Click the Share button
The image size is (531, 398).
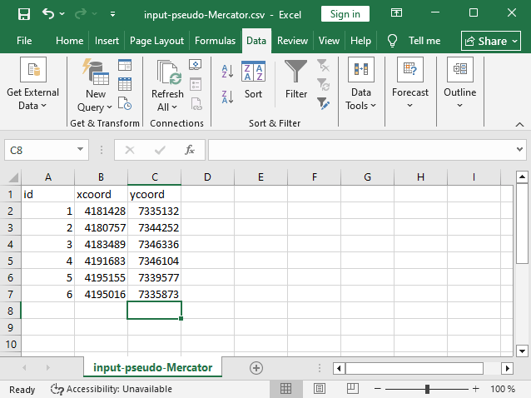(491, 42)
